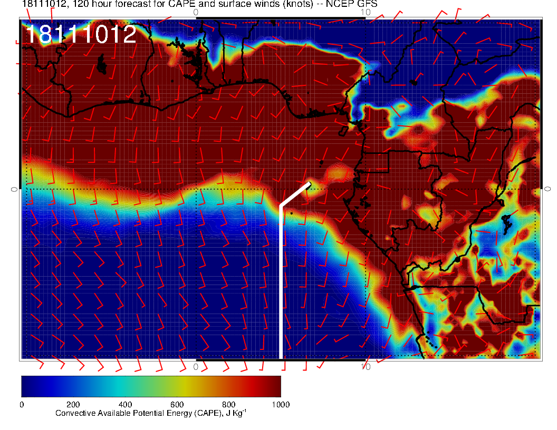This screenshot has height=430, width=557.
Task: Click the 400 tick label under colorbar
Action: tap(125, 405)
